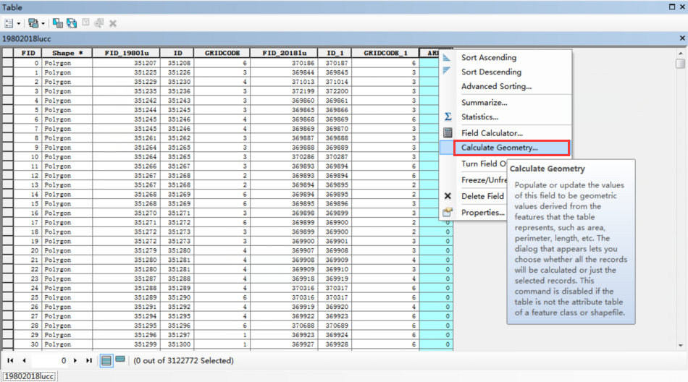Click the ID column header
Viewport: 688px width, 382px height.
(177, 53)
